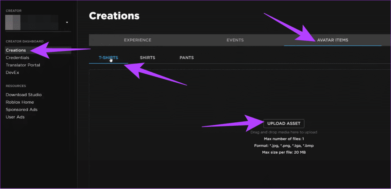Open the DevEx sidebar entry
391x189 pixels.
pyautogui.click(x=12, y=72)
